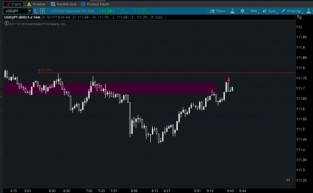Click the boxed down-arrow symbol actions icon
Image resolution: width=313 pixels, height=193 pixels.
[x=43, y=11]
